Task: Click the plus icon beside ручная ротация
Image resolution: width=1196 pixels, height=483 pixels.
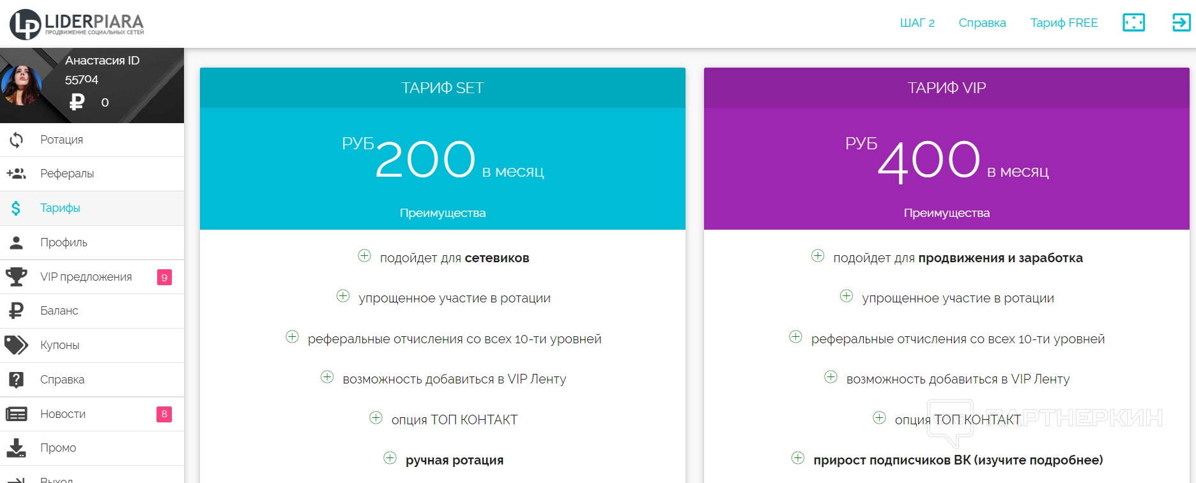Action: tap(390, 458)
